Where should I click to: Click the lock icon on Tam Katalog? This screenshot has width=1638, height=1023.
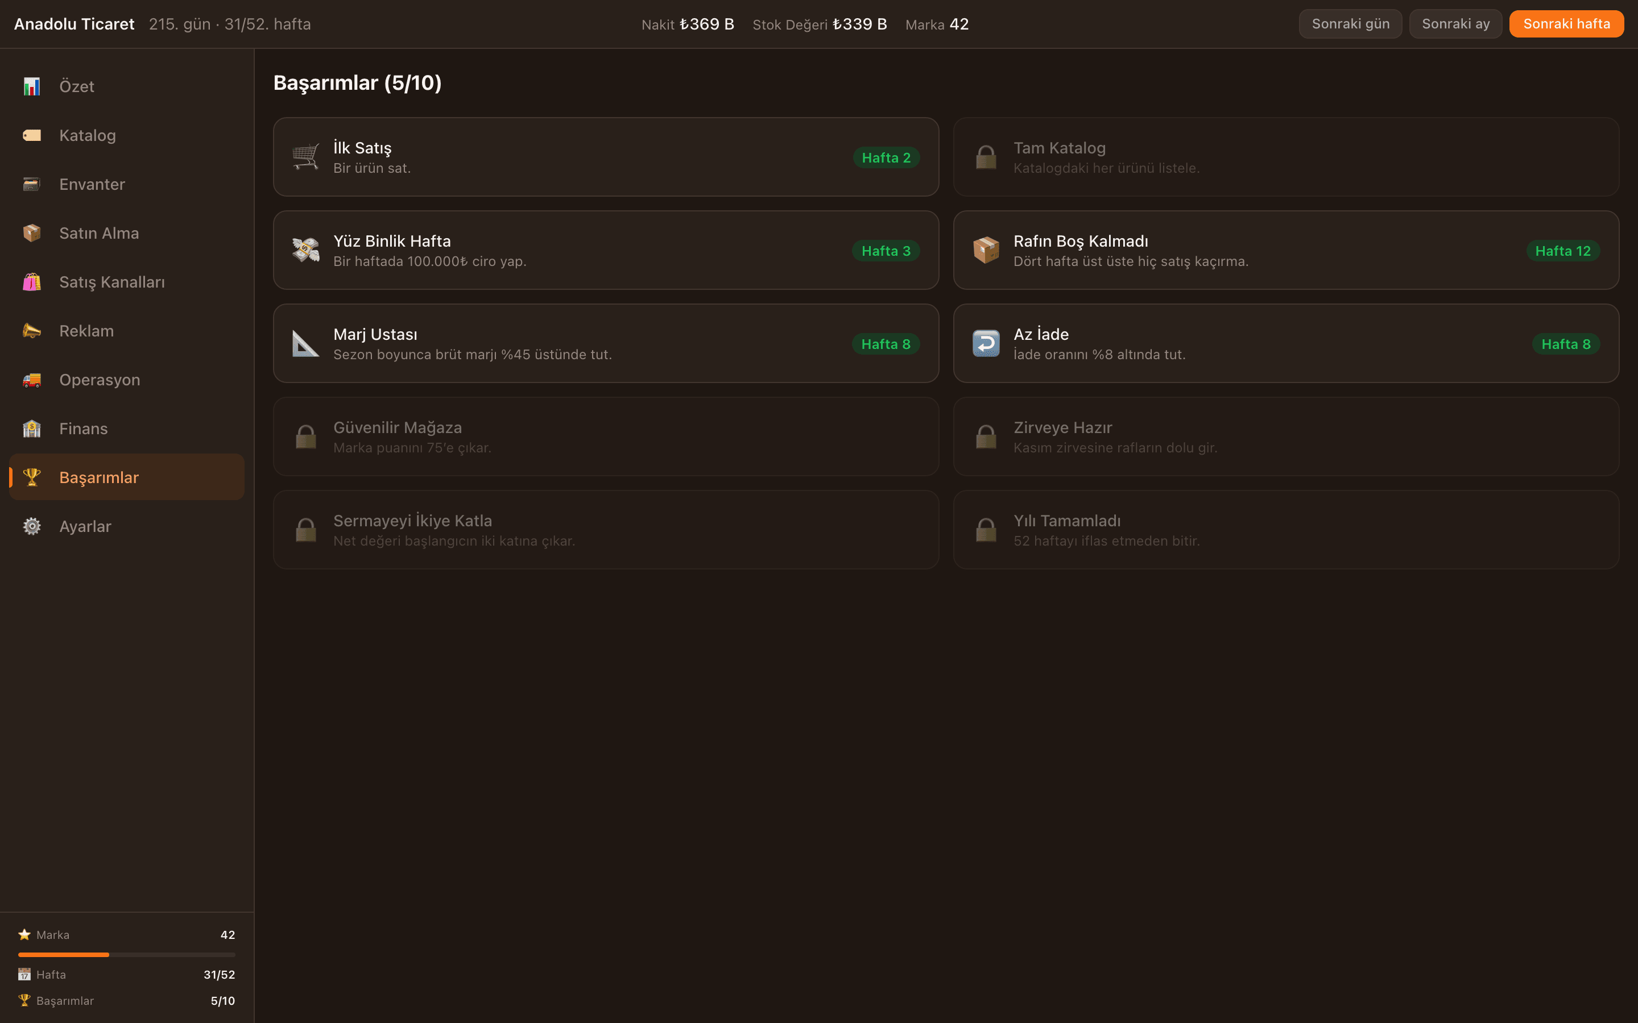(986, 157)
